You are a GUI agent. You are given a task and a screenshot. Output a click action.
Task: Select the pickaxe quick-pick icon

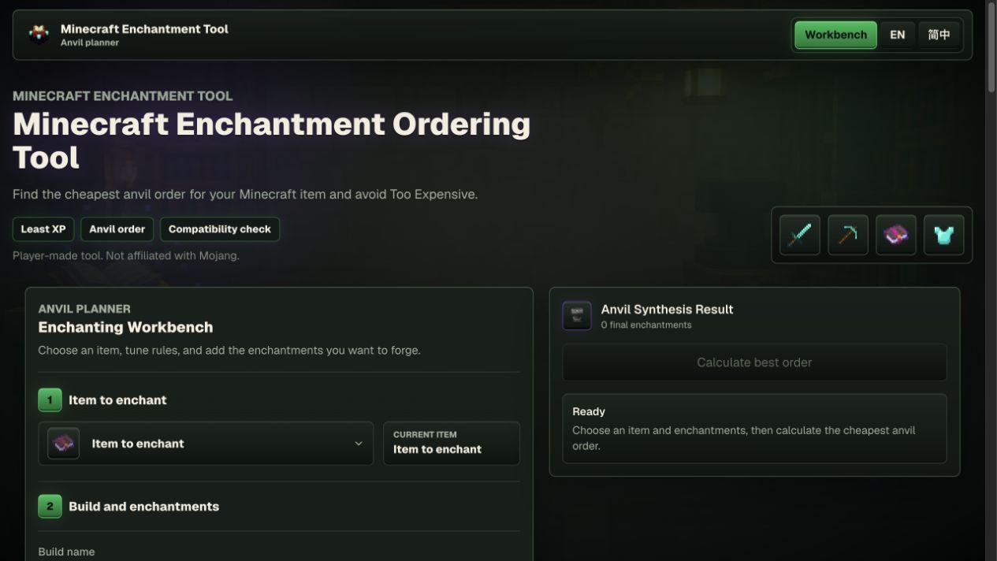coord(848,235)
